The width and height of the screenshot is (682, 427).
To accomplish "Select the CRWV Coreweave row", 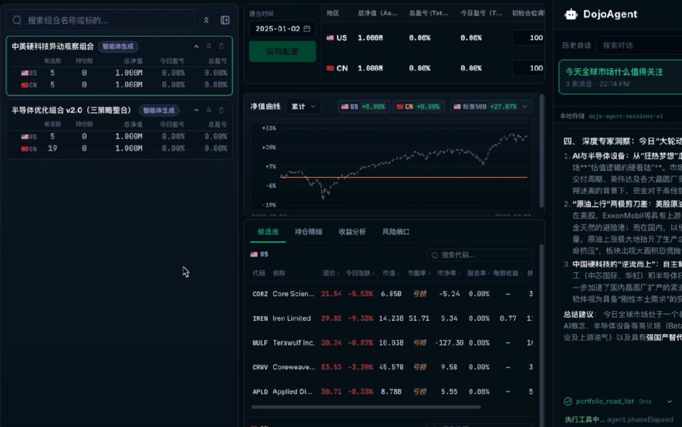I will [x=393, y=367].
